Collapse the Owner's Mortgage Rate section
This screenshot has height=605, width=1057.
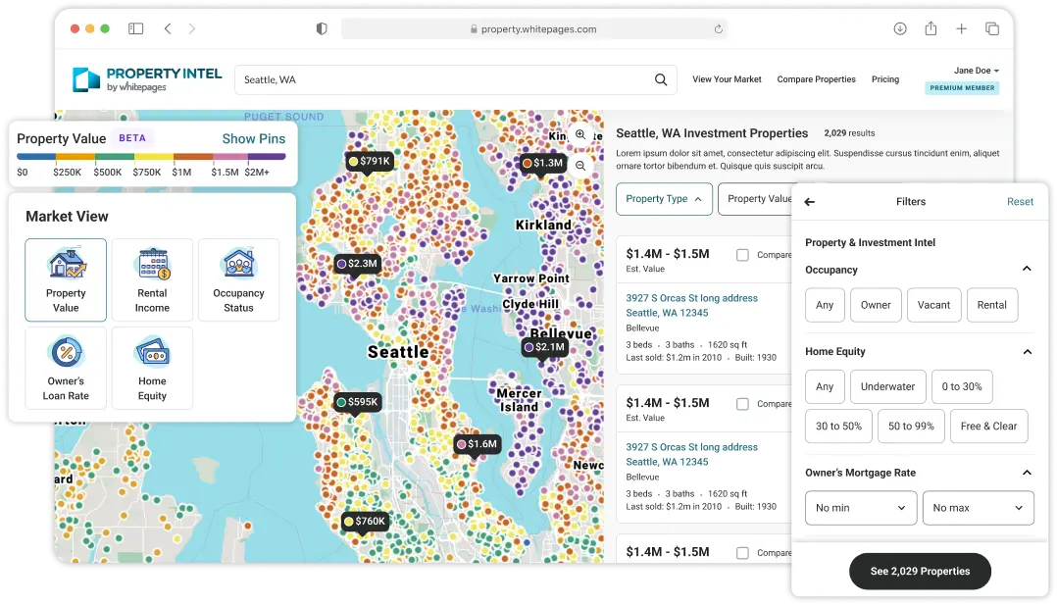coord(1027,473)
